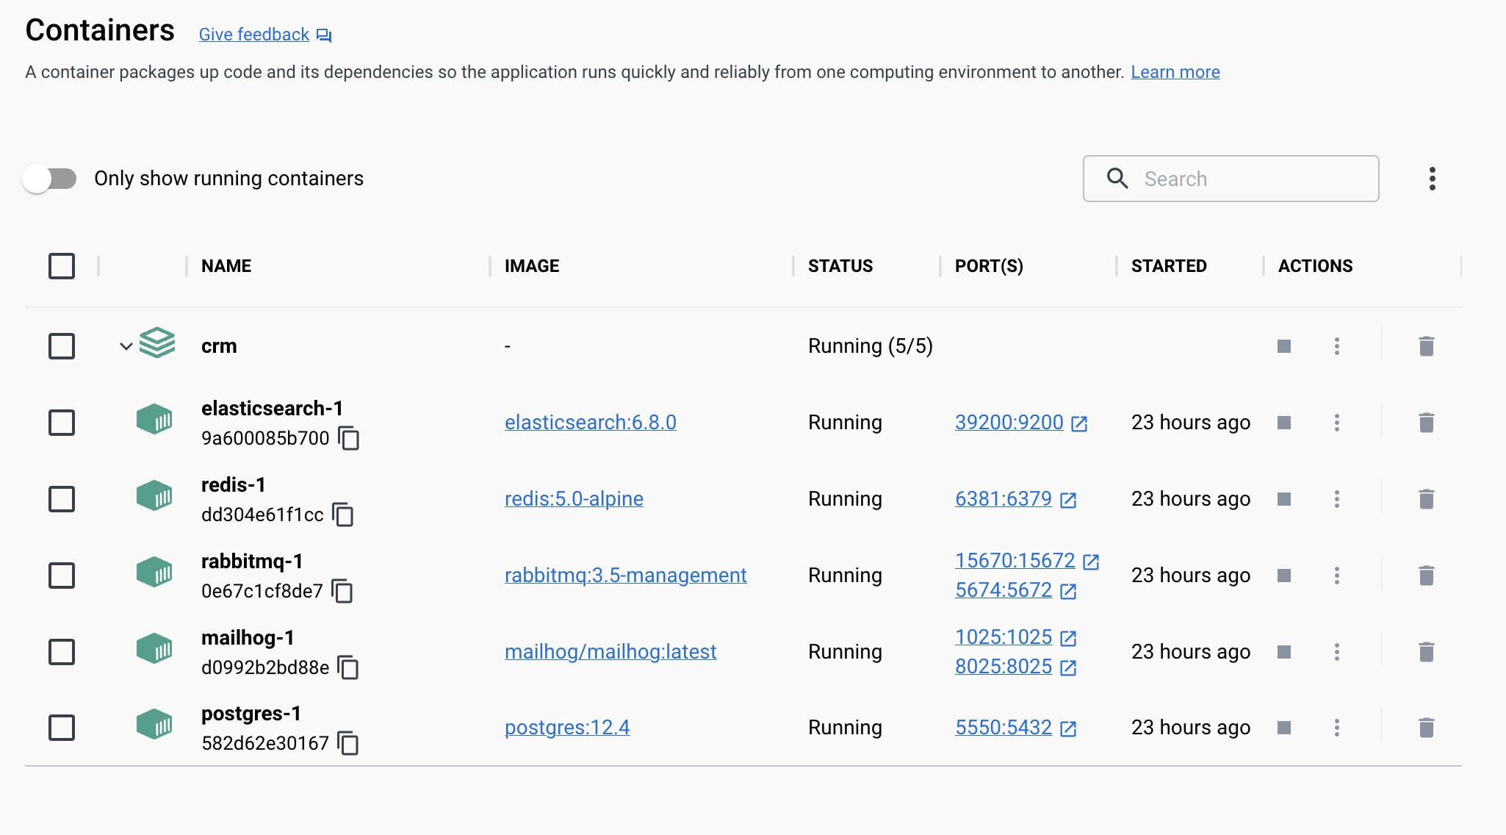Open port 39200:9200 external link icon

(x=1079, y=423)
